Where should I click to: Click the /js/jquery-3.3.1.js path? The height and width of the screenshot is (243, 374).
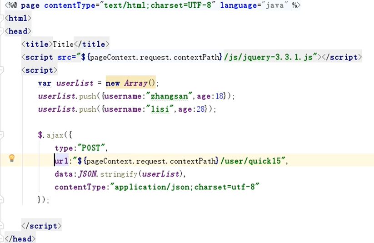[x=268, y=57]
